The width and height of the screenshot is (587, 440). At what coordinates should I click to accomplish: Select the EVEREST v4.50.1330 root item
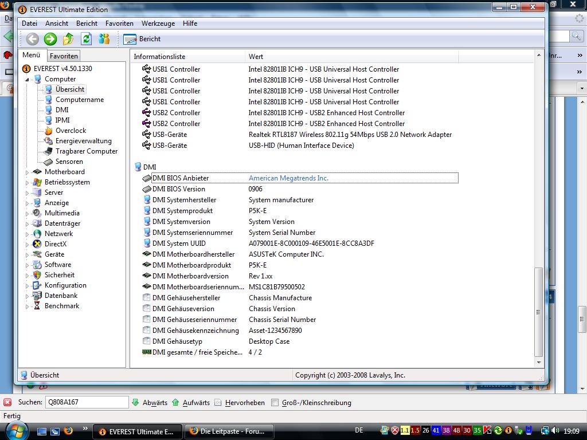point(62,69)
